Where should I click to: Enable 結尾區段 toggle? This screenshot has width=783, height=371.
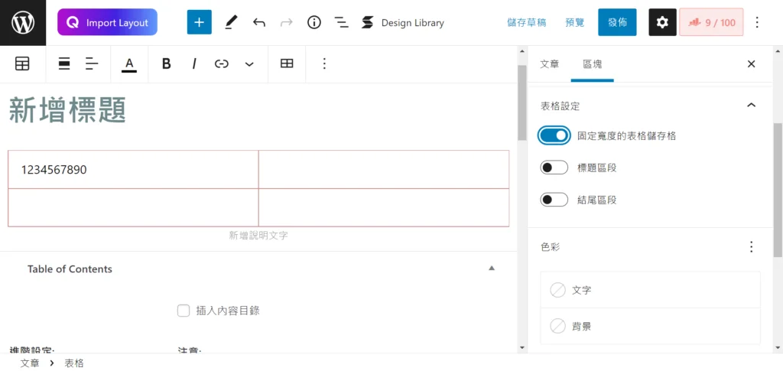pos(554,200)
